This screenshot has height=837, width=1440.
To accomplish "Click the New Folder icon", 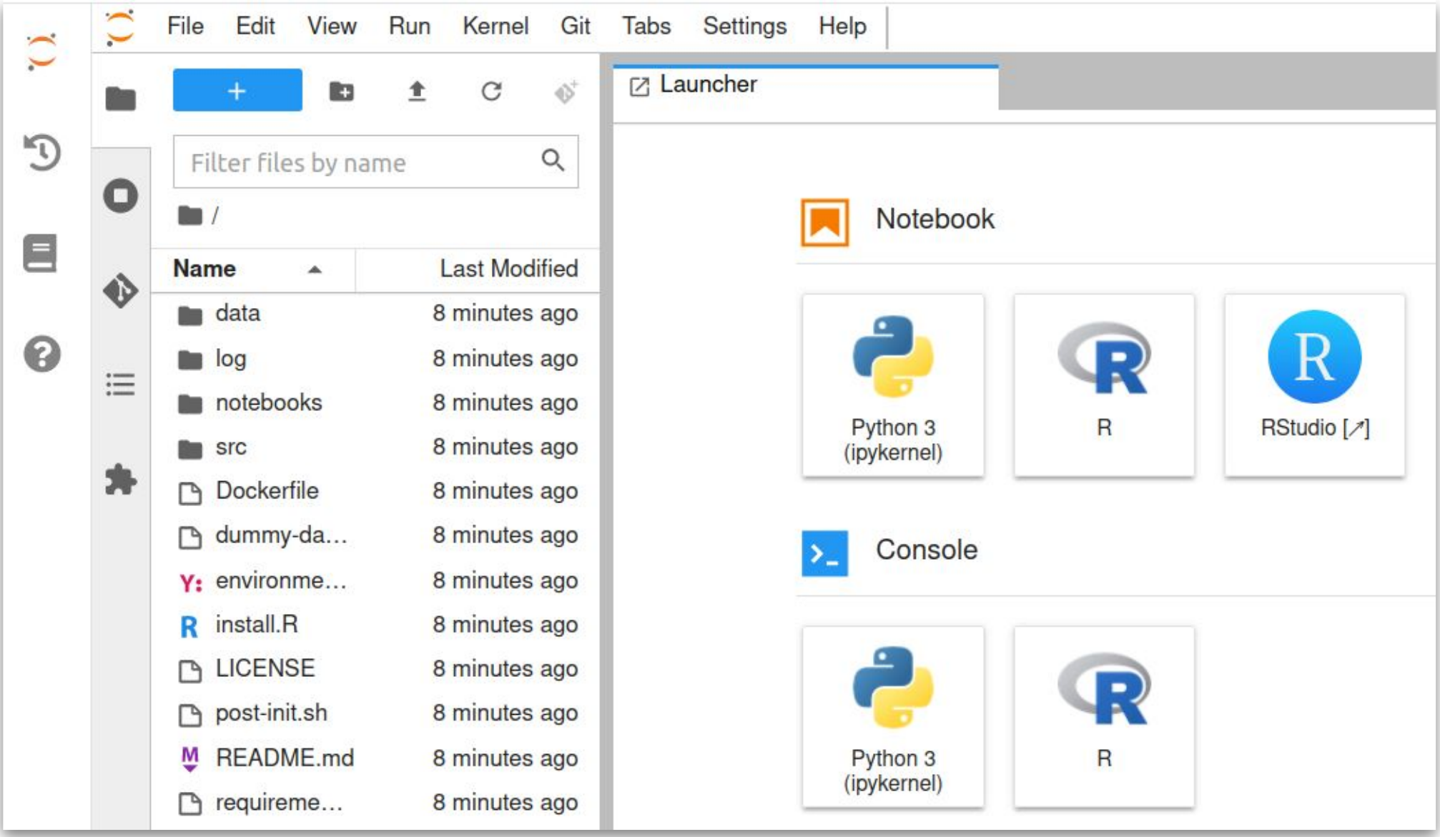I will tap(341, 91).
